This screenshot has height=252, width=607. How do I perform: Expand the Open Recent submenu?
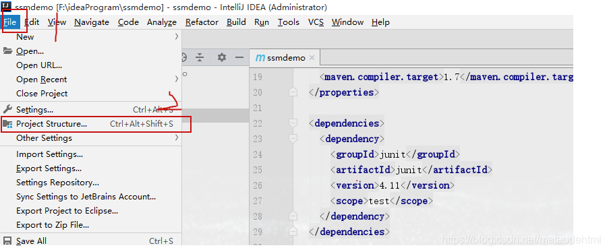(91, 80)
